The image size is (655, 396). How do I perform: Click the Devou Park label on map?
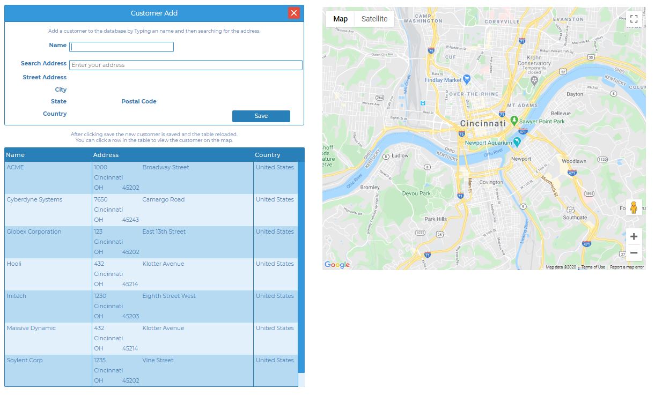tap(416, 193)
